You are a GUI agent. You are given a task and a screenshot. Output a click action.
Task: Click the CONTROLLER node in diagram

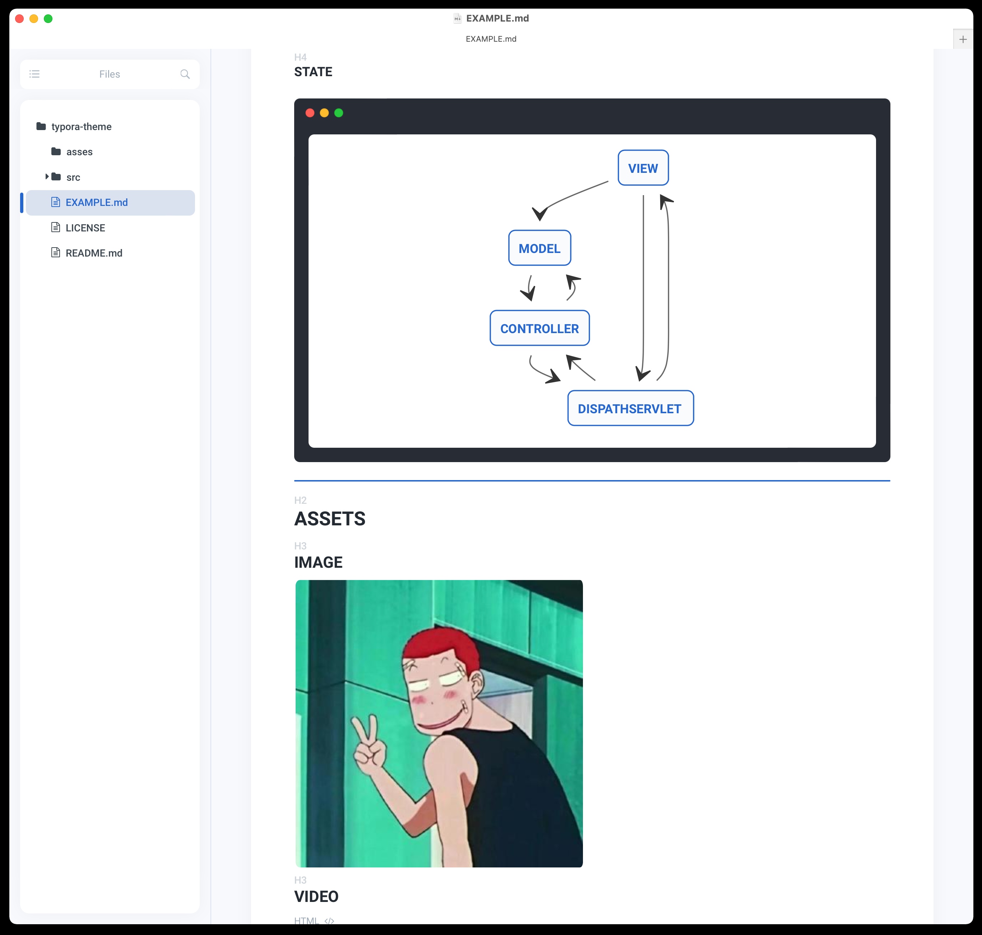[538, 328]
